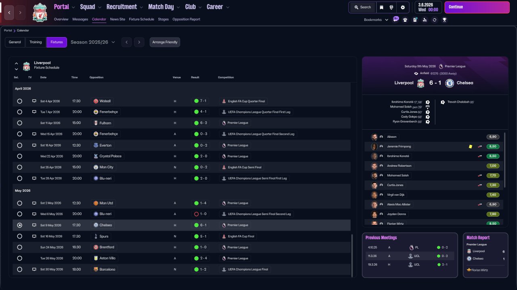This screenshot has height=290, width=517.
Task: Click the circular refresh arrows shortcut icon
Action: point(435,20)
